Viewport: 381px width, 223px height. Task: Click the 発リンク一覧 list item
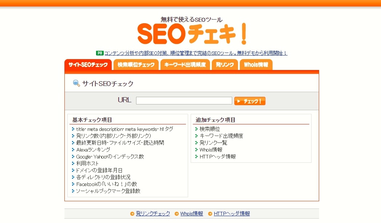pos(213,143)
